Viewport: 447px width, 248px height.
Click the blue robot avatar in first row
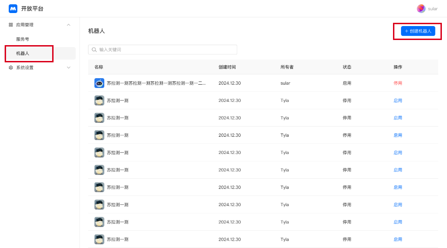coord(99,83)
